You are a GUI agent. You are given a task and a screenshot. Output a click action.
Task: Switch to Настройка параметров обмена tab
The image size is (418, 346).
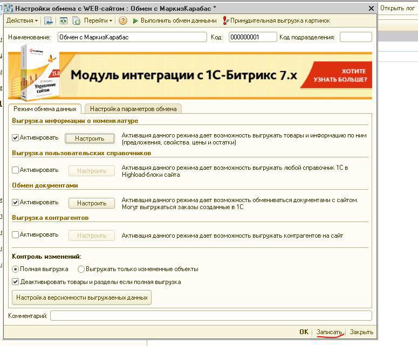[133, 109]
